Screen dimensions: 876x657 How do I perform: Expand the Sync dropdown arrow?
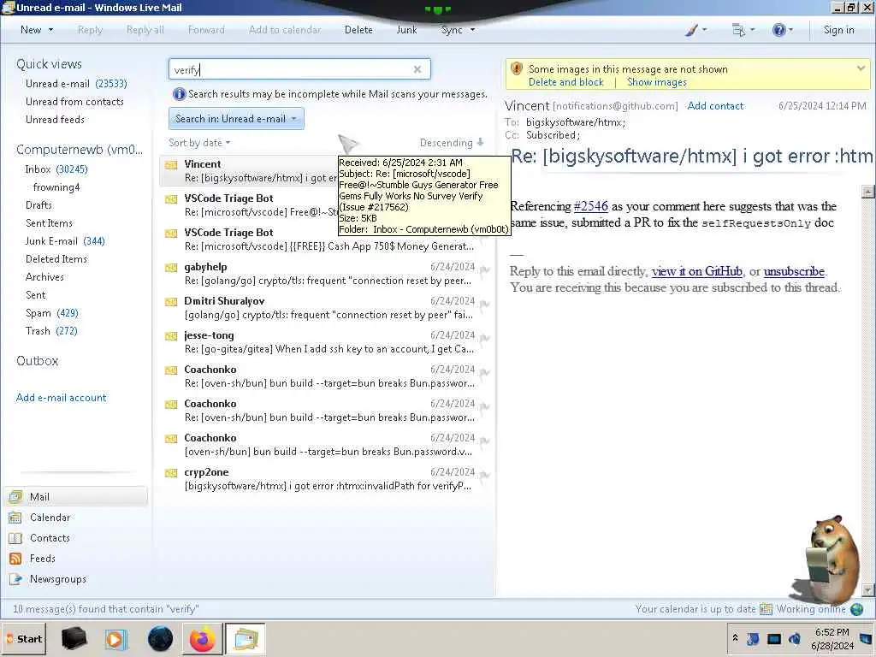[472, 30]
